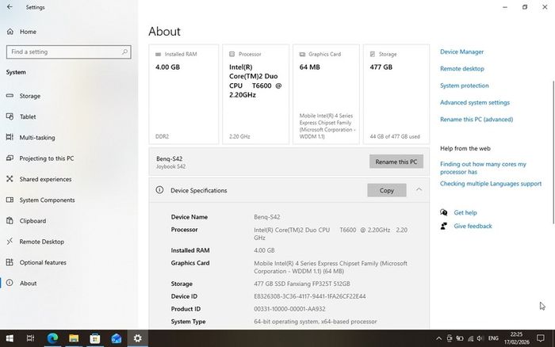Click the 477 GB SSD Fanxiang storage value
The height and width of the screenshot is (347, 555).
coord(302,284)
